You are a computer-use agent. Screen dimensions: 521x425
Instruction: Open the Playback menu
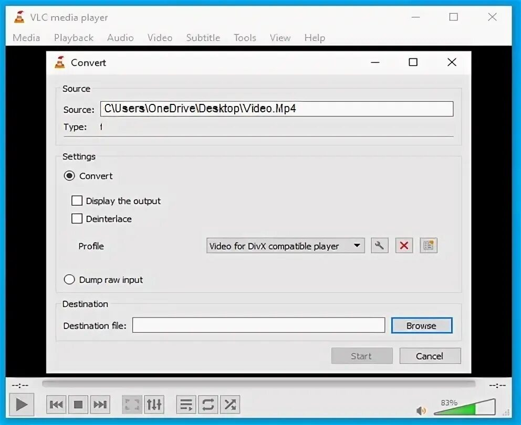(x=74, y=38)
